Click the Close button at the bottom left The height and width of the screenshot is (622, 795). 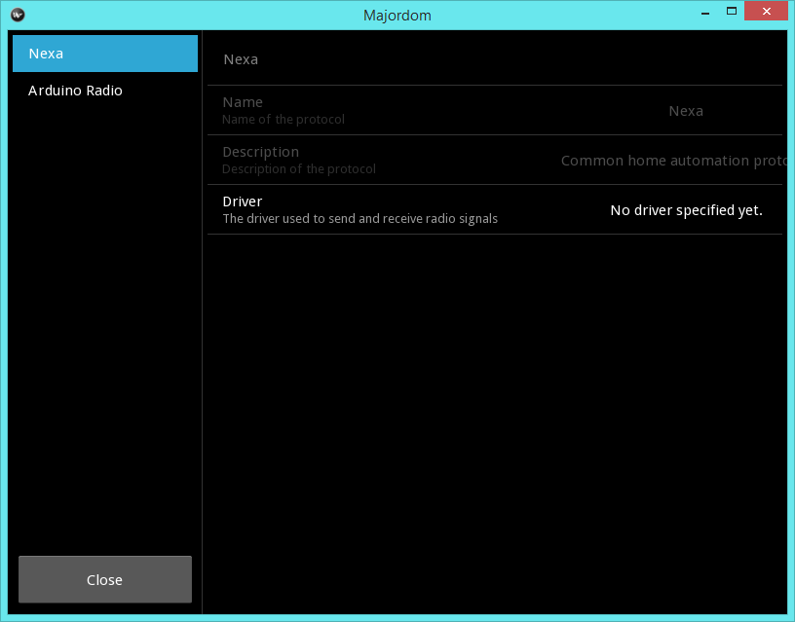104,579
